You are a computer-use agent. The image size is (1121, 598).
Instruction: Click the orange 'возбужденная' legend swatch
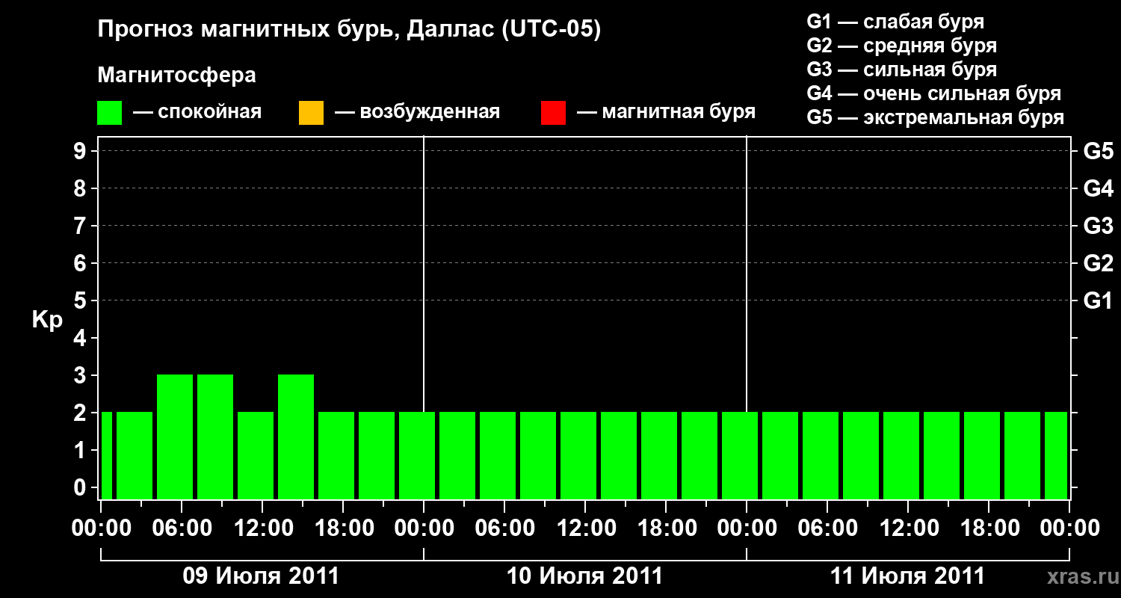[311, 113]
